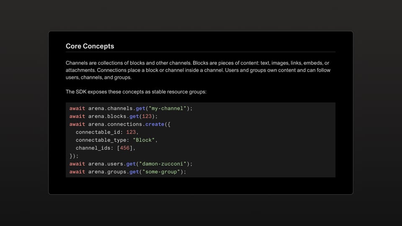Click the paragraph starting "Channels are collections"
402x226 pixels.
[198, 70]
